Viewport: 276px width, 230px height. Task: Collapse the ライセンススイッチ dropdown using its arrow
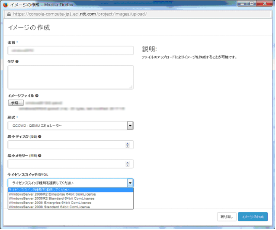click(130, 183)
